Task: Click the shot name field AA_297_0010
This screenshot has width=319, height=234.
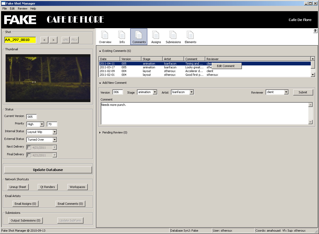Action: [x=20, y=40]
